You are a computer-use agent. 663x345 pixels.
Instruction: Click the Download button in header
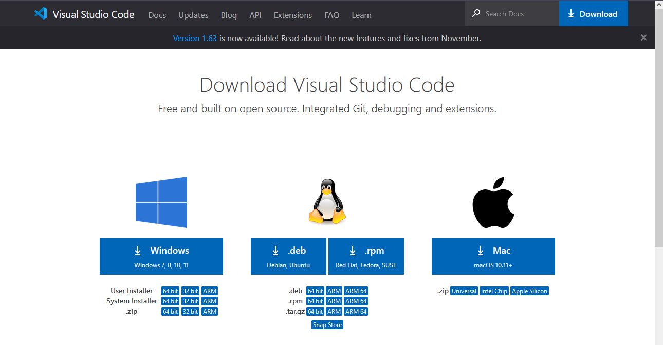593,14
